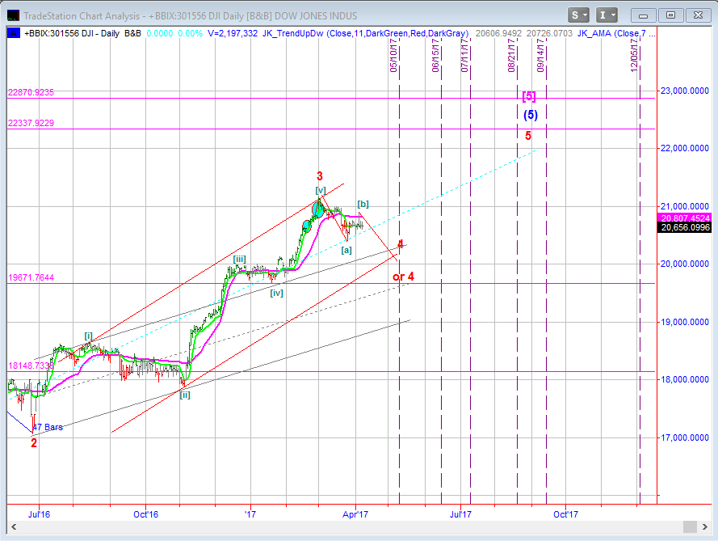718x541 pixels.
Task: Click the '47 Bars' annotation text
Action: (48, 427)
